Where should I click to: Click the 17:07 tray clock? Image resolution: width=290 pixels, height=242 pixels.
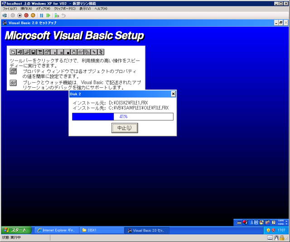coord(281,230)
